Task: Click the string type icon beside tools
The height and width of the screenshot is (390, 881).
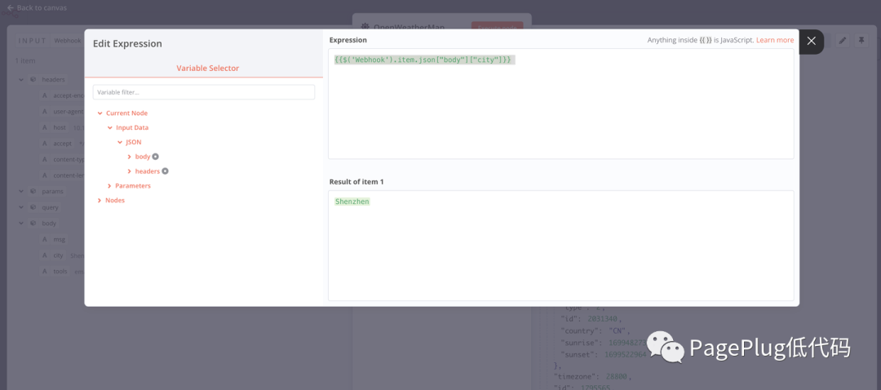Action: 45,272
